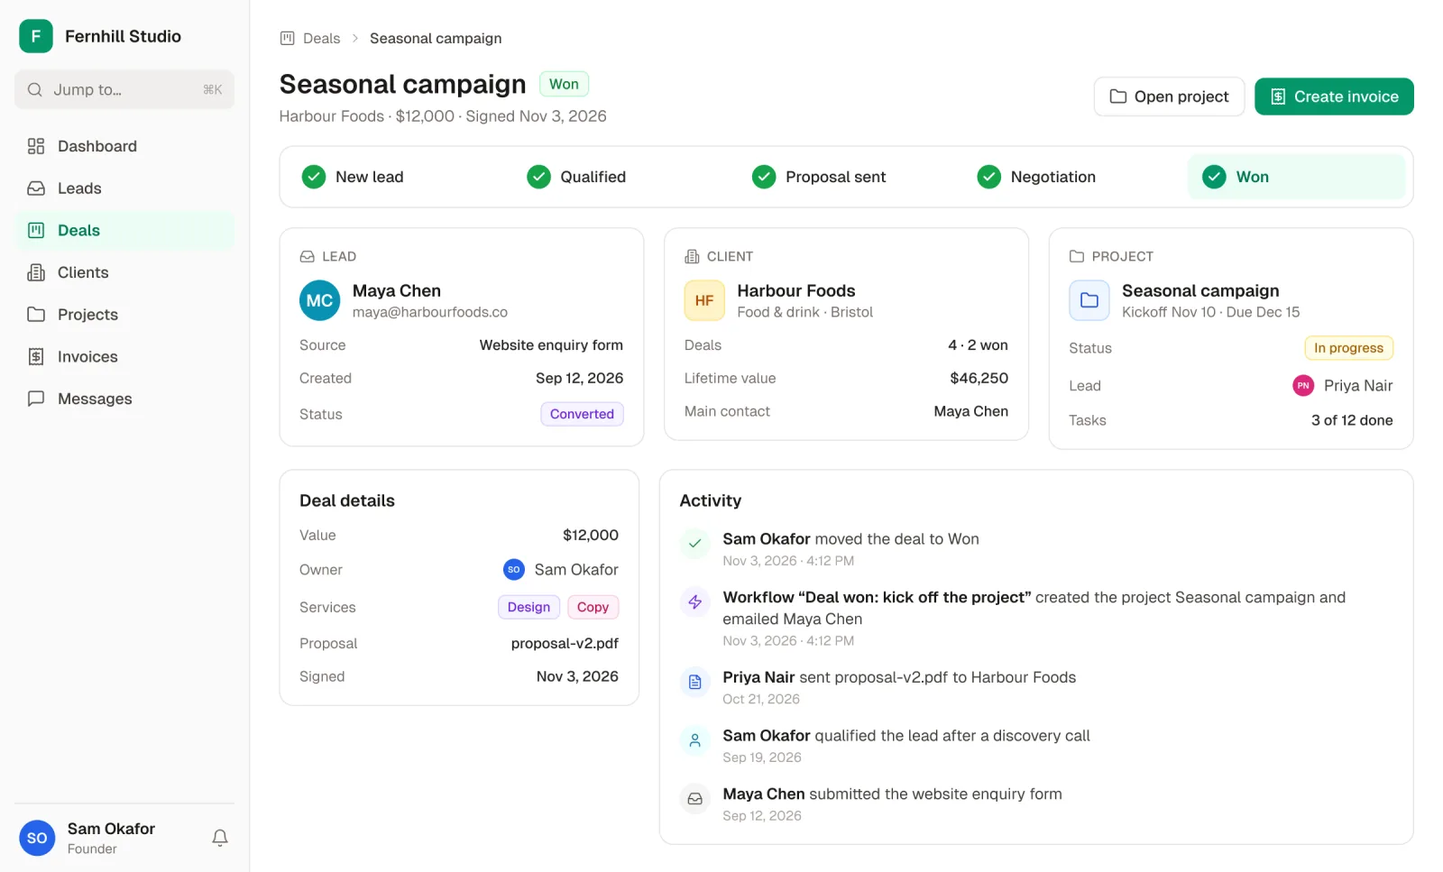Click the notification bell icon

pos(219,838)
